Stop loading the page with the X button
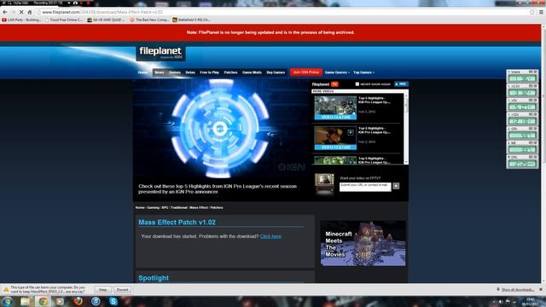This screenshot has width=546, height=307. pyautogui.click(x=21, y=12)
